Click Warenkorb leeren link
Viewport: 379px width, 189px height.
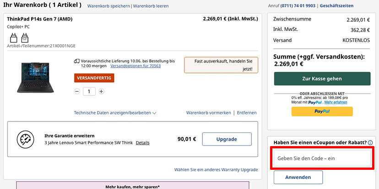coord(151,6)
